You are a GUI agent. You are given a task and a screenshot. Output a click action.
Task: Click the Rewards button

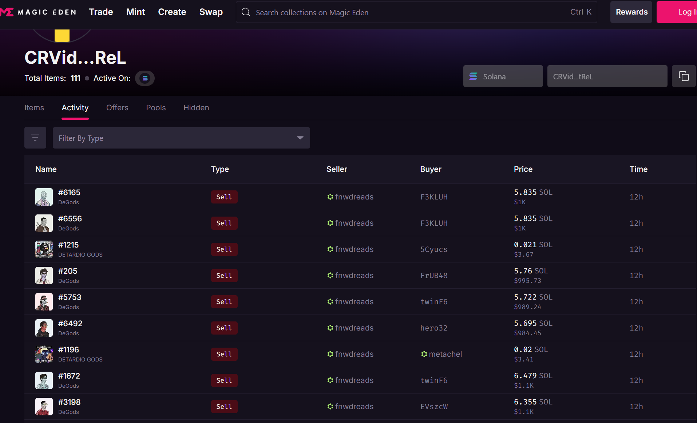pos(631,12)
